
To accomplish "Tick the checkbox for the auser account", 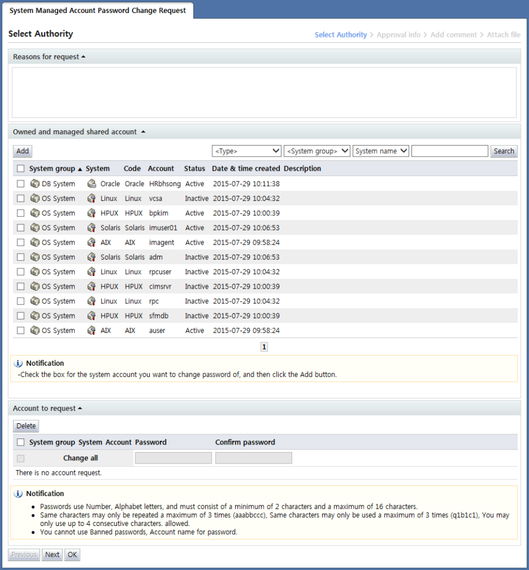I will (x=21, y=330).
